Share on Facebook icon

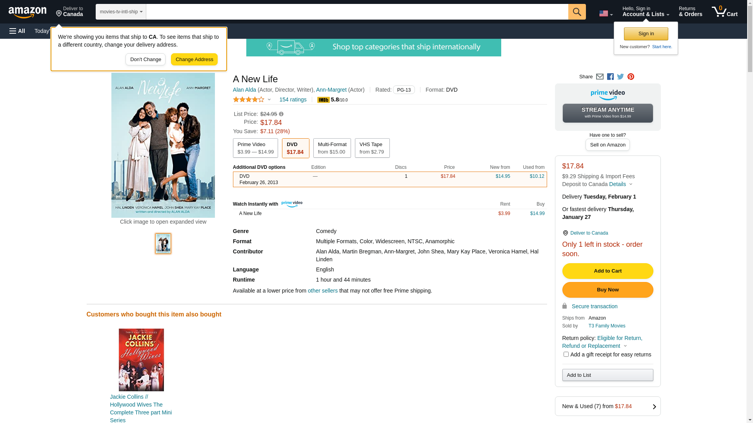(610, 77)
